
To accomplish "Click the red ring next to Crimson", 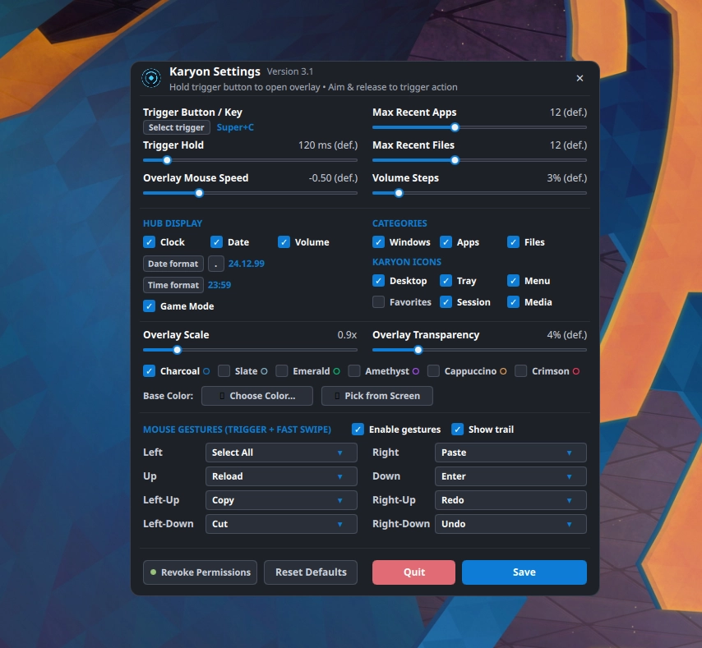I will point(576,371).
